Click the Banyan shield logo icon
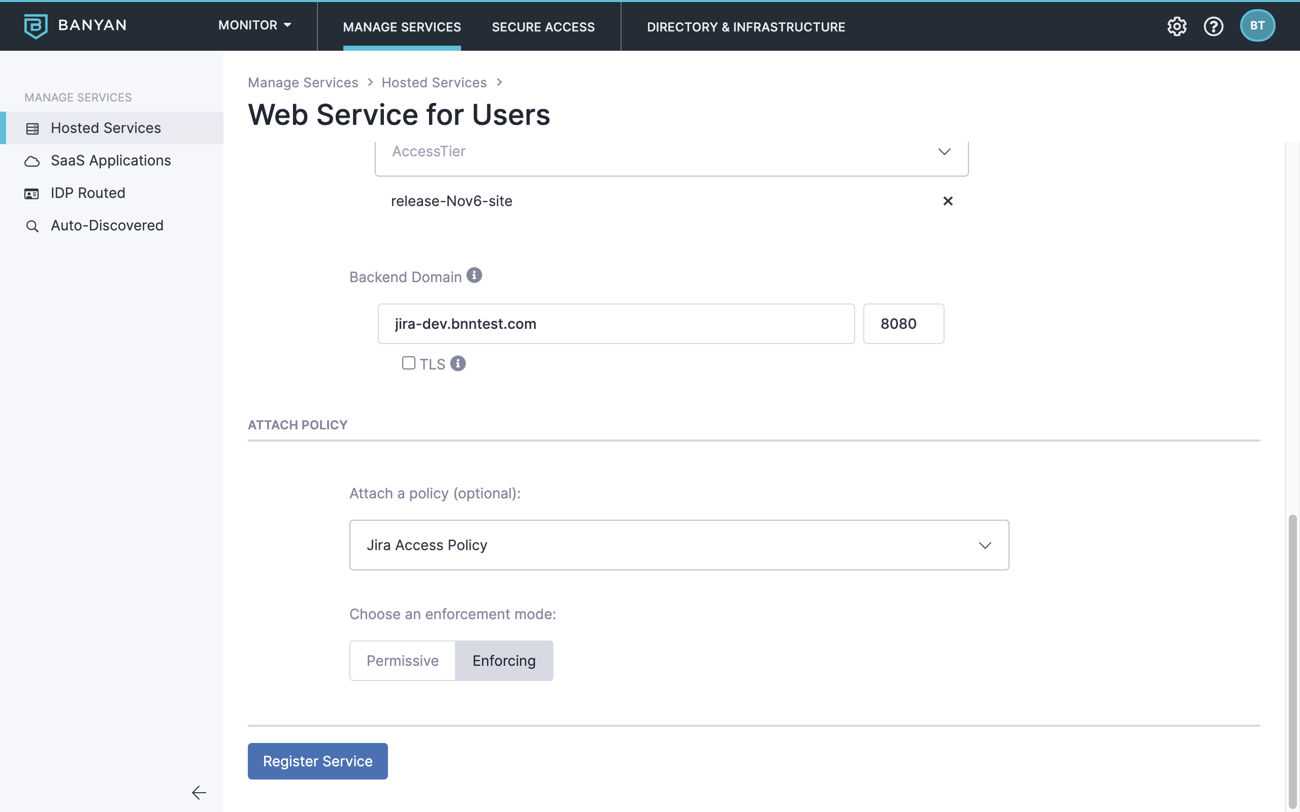 point(36,26)
